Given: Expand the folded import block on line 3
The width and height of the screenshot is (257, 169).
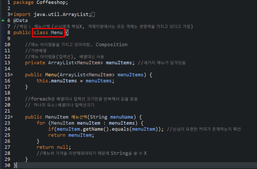Looking at the screenshot, I should (x=12, y=14).
